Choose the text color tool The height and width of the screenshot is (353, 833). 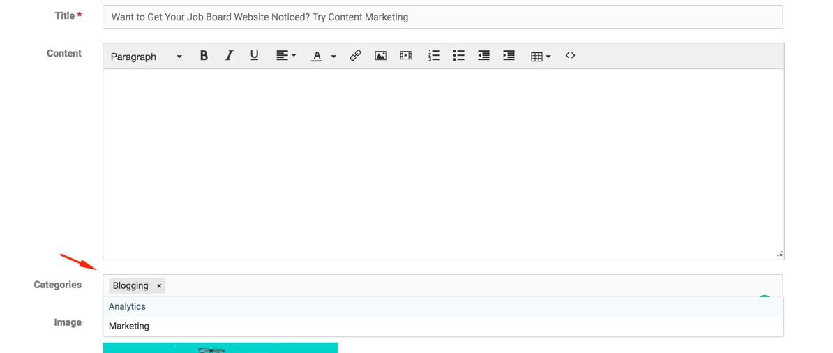317,56
